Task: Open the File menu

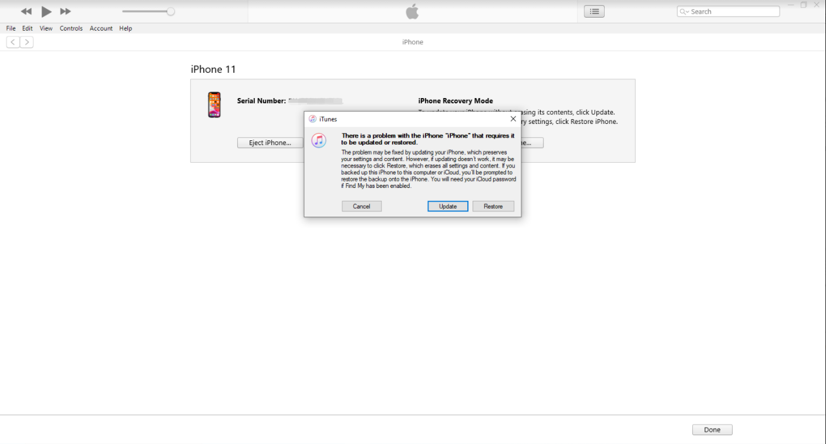Action: (x=11, y=28)
